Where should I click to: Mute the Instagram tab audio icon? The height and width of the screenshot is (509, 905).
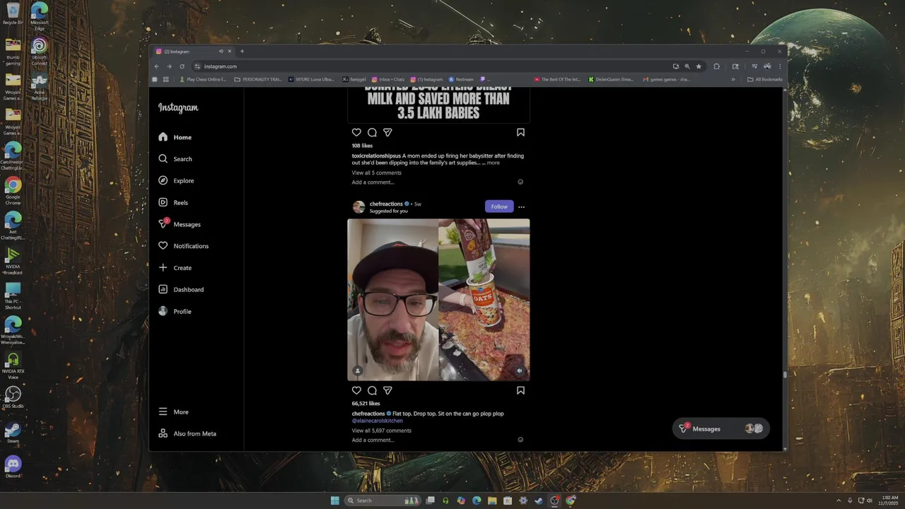coord(221,52)
